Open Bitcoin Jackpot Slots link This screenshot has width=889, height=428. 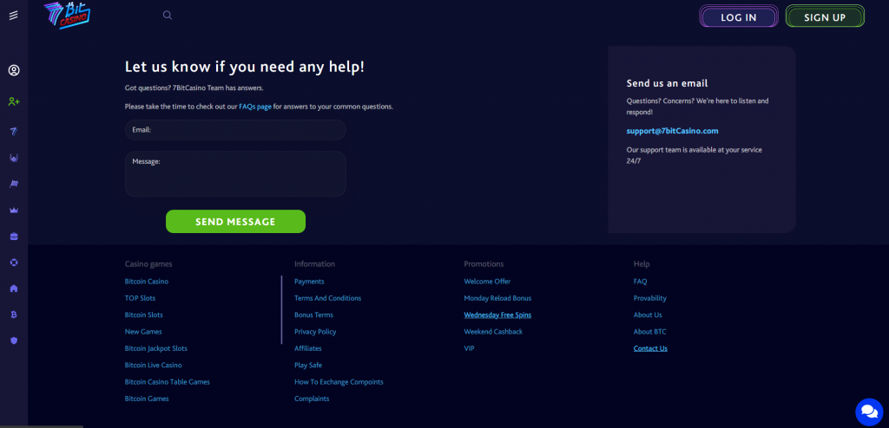click(156, 349)
